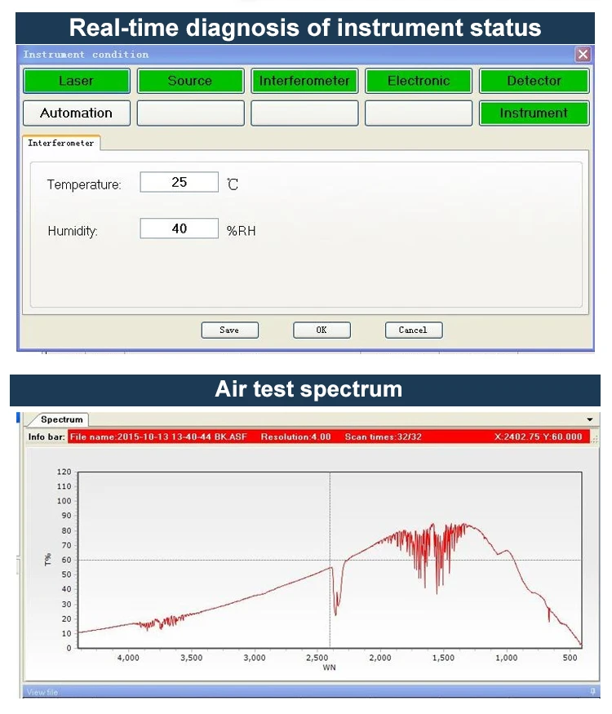Select the Detector status button
Screen dimensions: 612x714
click(x=534, y=81)
